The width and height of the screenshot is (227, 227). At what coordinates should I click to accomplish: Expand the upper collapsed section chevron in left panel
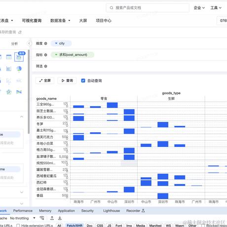22,192
